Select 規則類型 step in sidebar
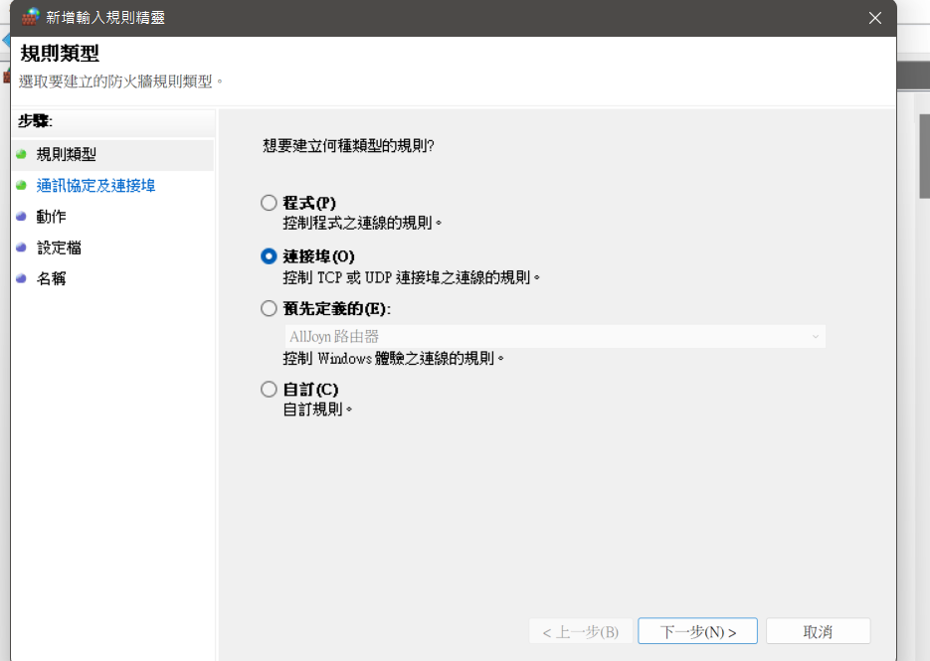The width and height of the screenshot is (930, 661). click(66, 154)
